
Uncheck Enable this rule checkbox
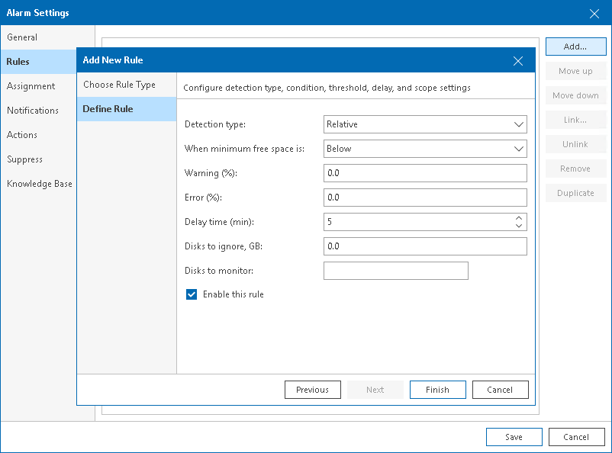tap(192, 294)
